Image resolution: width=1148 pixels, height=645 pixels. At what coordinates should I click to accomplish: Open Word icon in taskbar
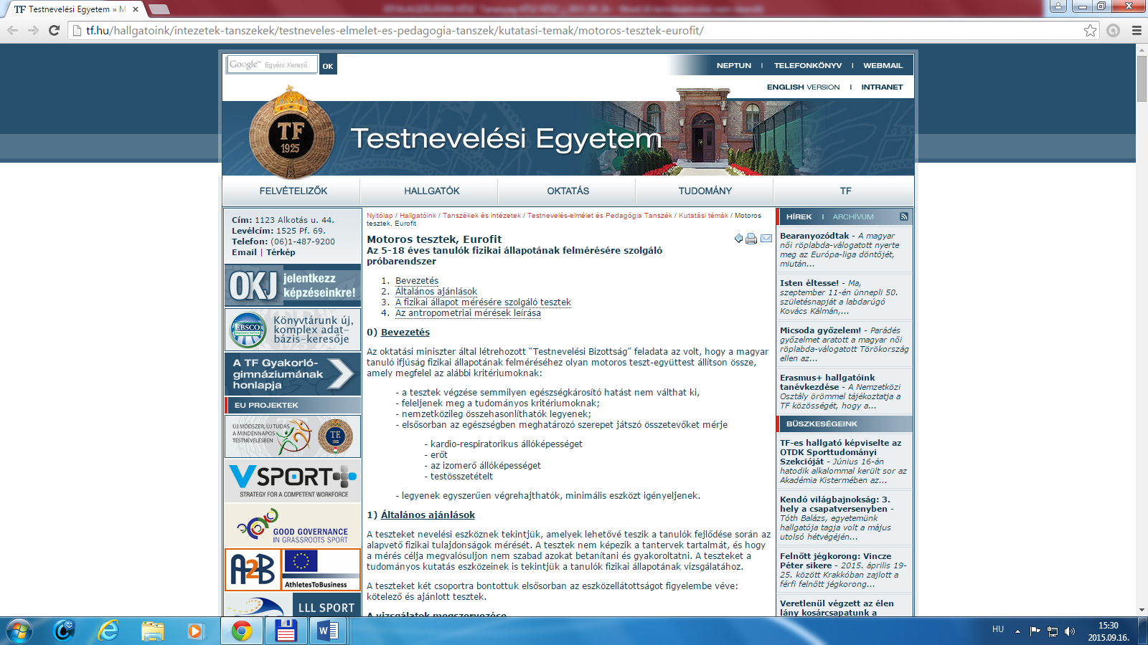coord(328,631)
